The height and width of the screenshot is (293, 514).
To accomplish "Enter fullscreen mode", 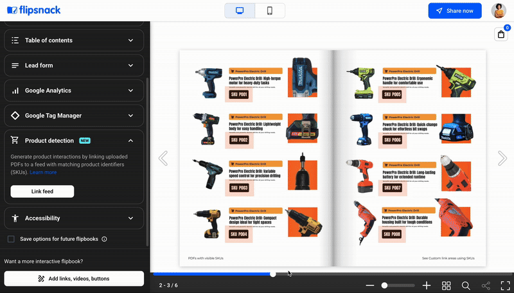I will click(x=505, y=285).
